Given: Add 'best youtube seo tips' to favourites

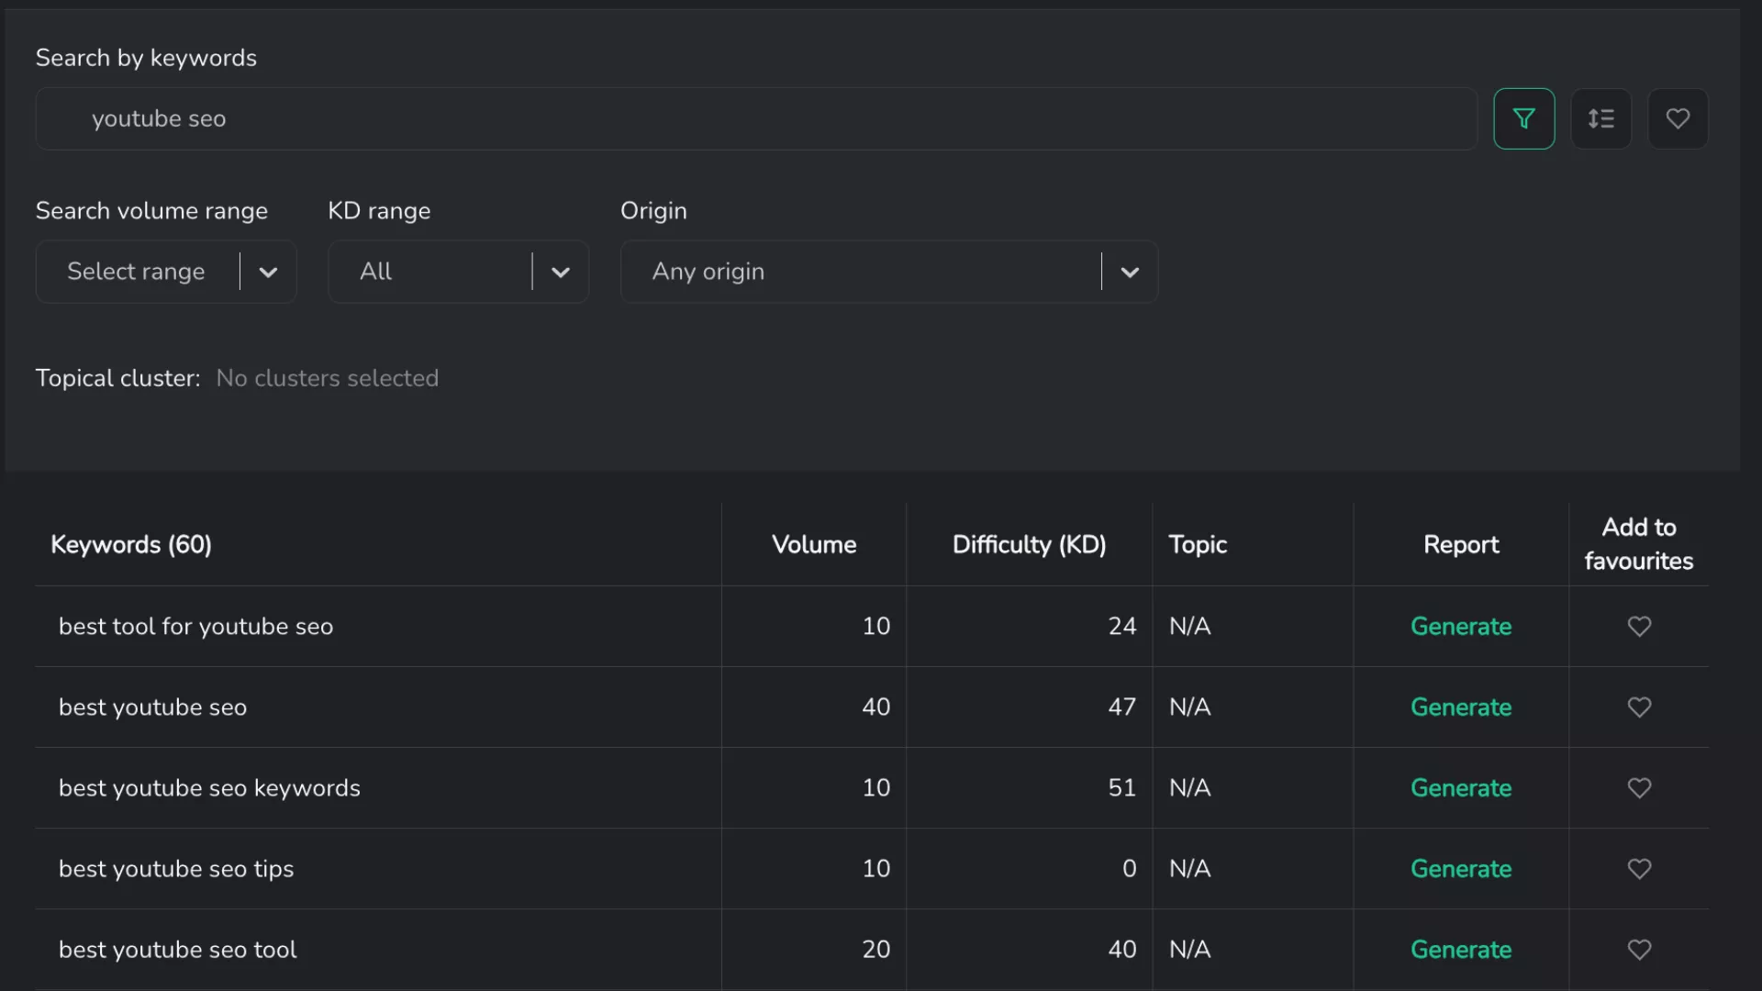Looking at the screenshot, I should [1639, 869].
